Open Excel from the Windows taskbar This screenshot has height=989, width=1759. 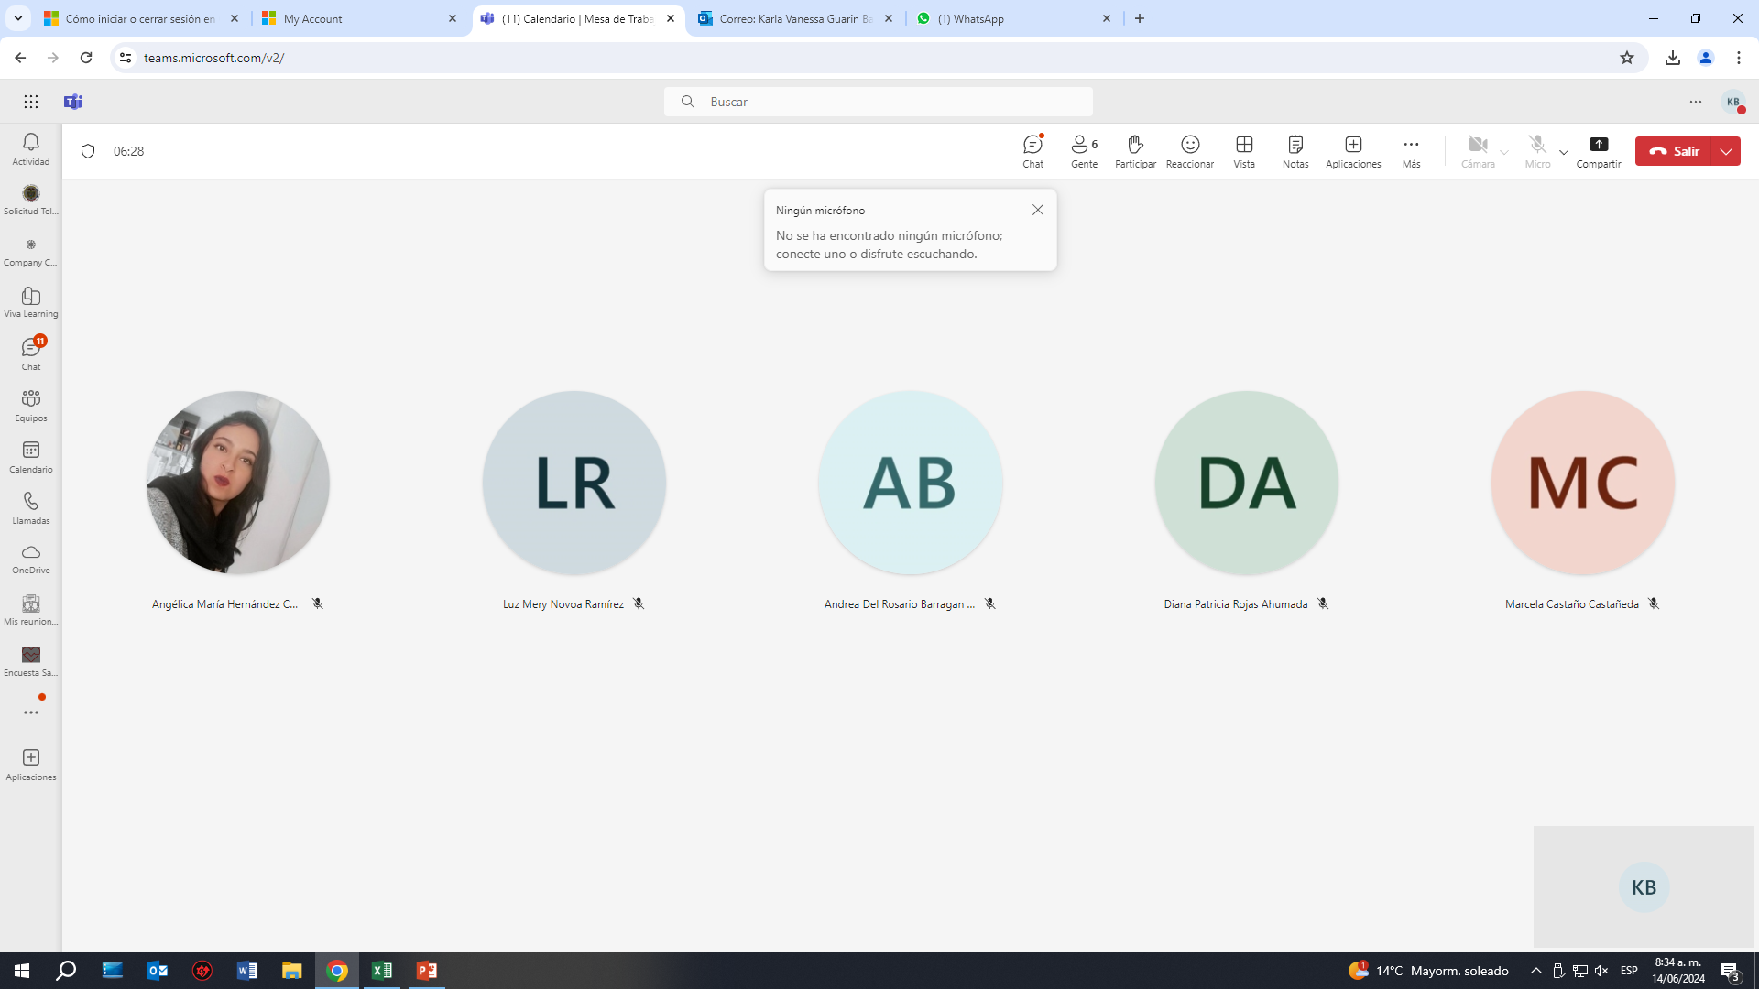click(382, 971)
